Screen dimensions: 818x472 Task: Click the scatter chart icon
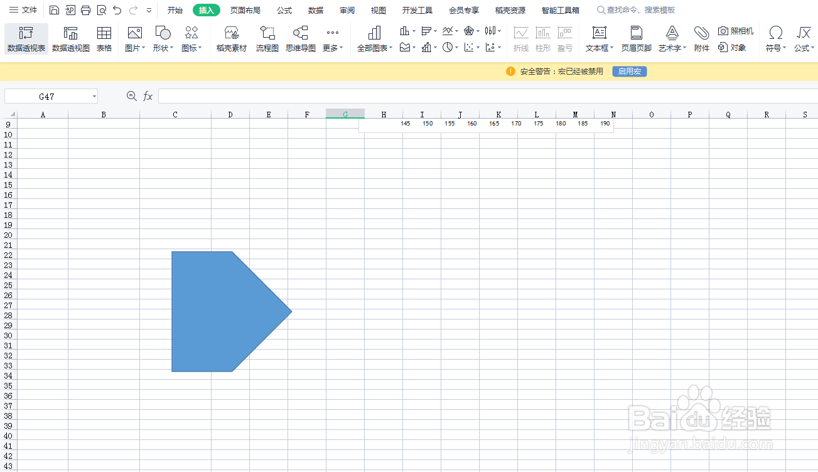(x=469, y=47)
